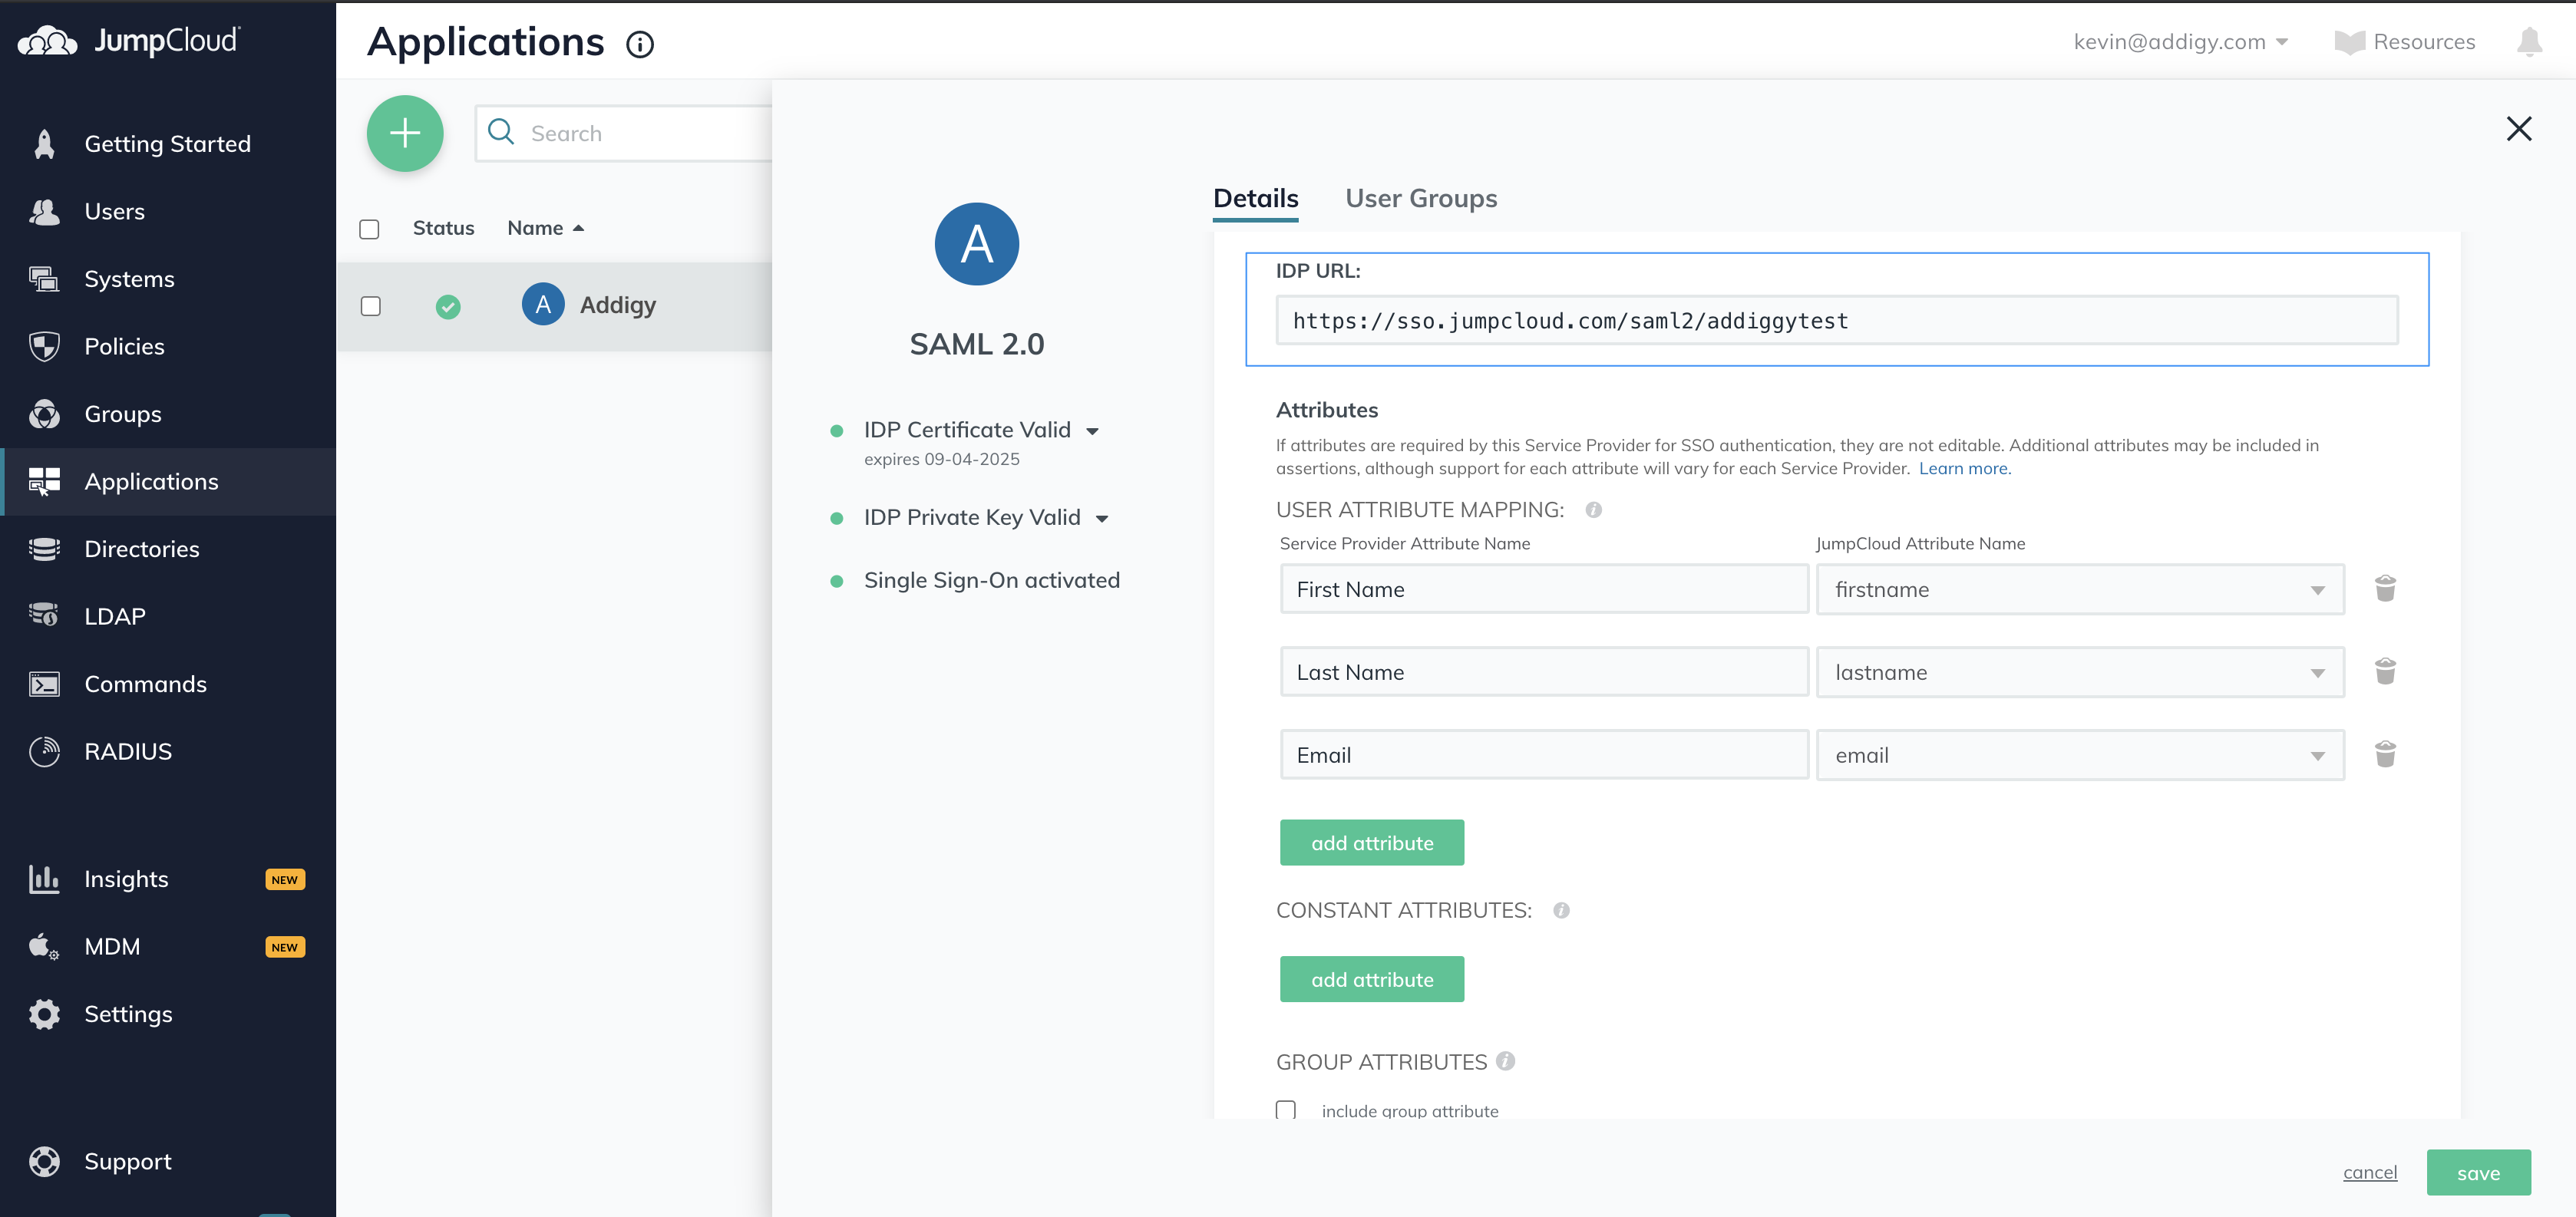Navigate to the RADIUS section

point(127,751)
